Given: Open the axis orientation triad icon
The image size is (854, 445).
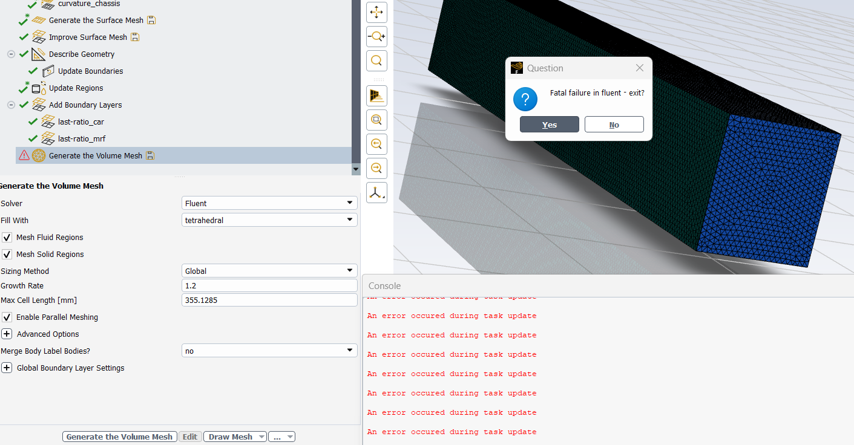Looking at the screenshot, I should pyautogui.click(x=376, y=193).
